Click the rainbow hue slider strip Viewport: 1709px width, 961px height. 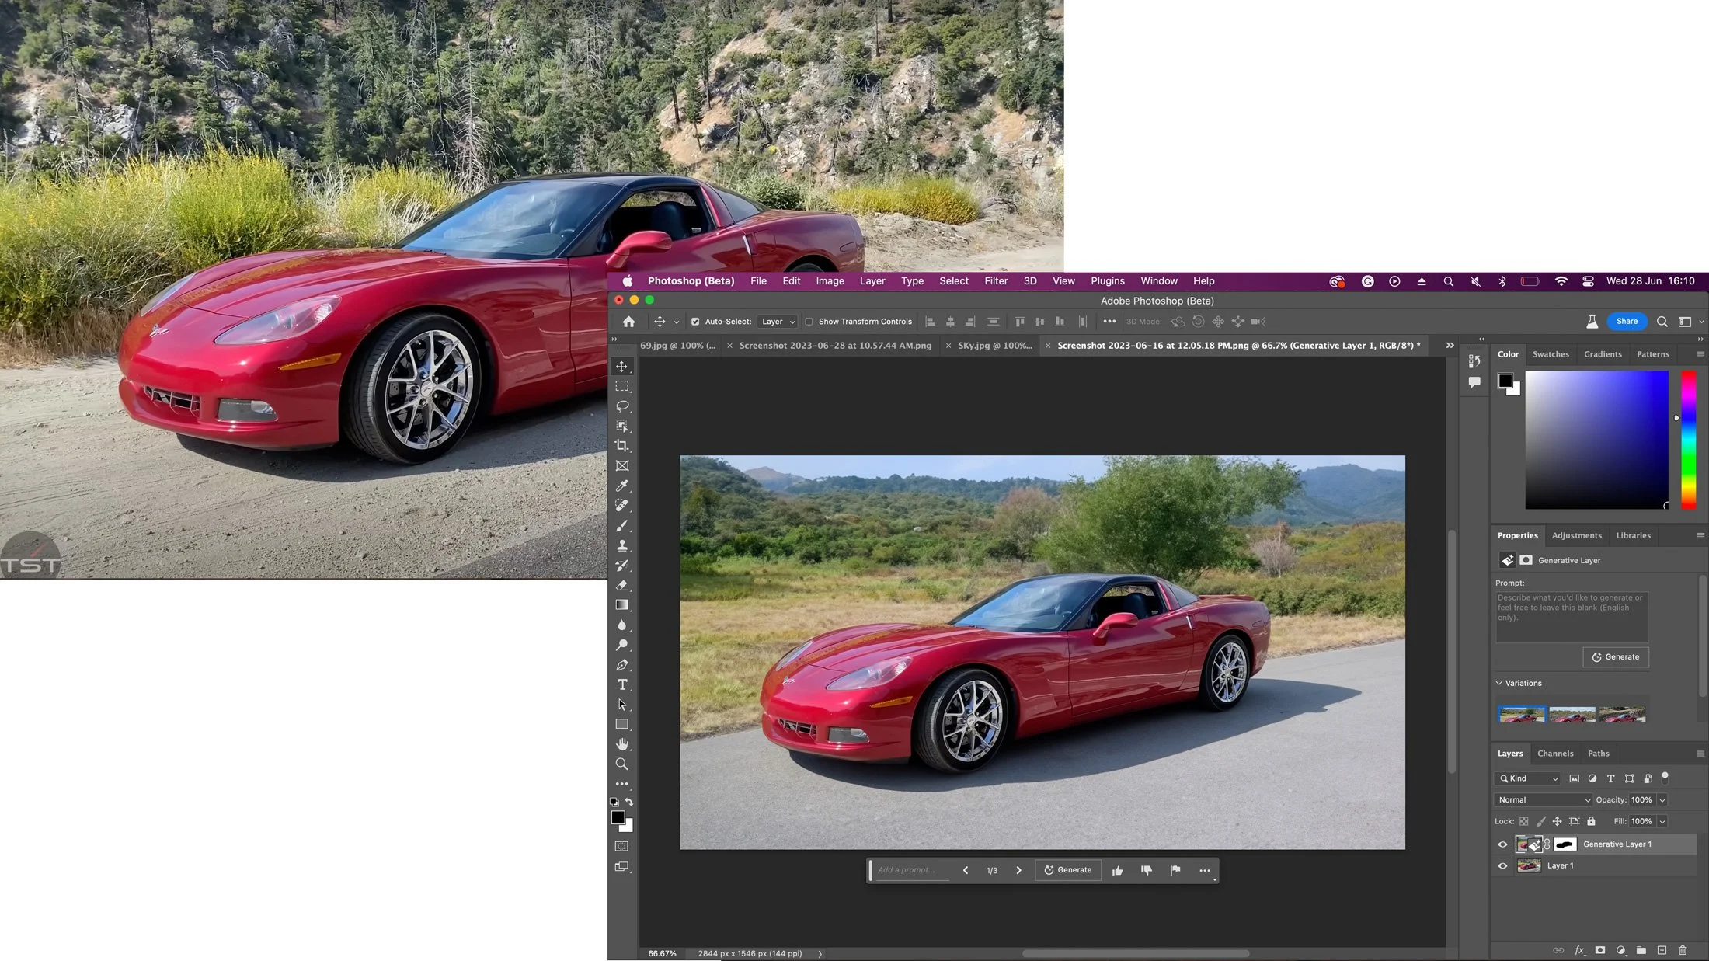click(x=1689, y=440)
